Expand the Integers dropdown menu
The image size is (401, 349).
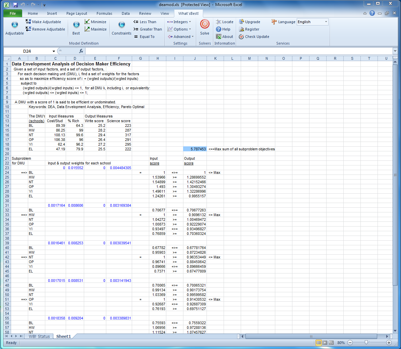[x=179, y=22]
